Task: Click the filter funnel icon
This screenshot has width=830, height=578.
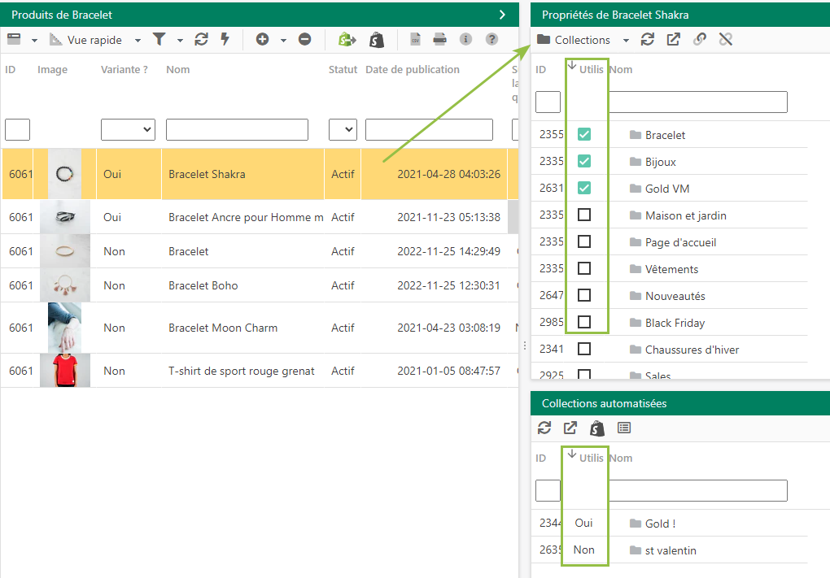Action: 159,39
